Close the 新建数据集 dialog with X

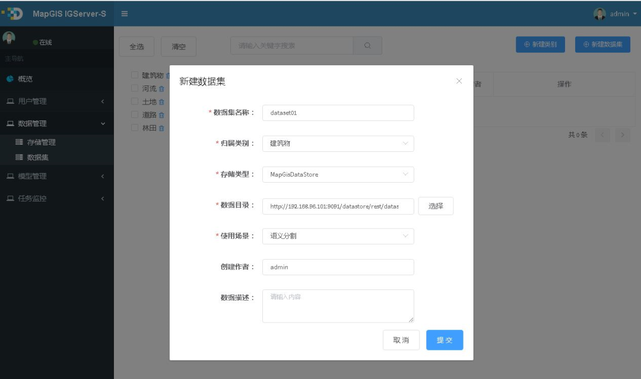click(x=459, y=81)
